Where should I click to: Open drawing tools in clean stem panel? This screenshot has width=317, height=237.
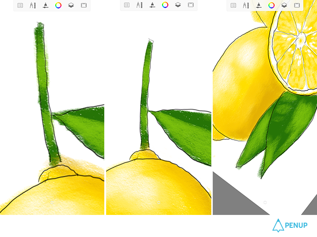(x=139, y=5)
